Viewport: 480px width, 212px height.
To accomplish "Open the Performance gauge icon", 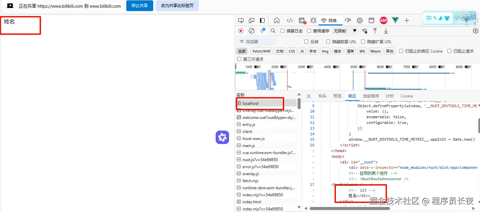I will click(x=348, y=20).
